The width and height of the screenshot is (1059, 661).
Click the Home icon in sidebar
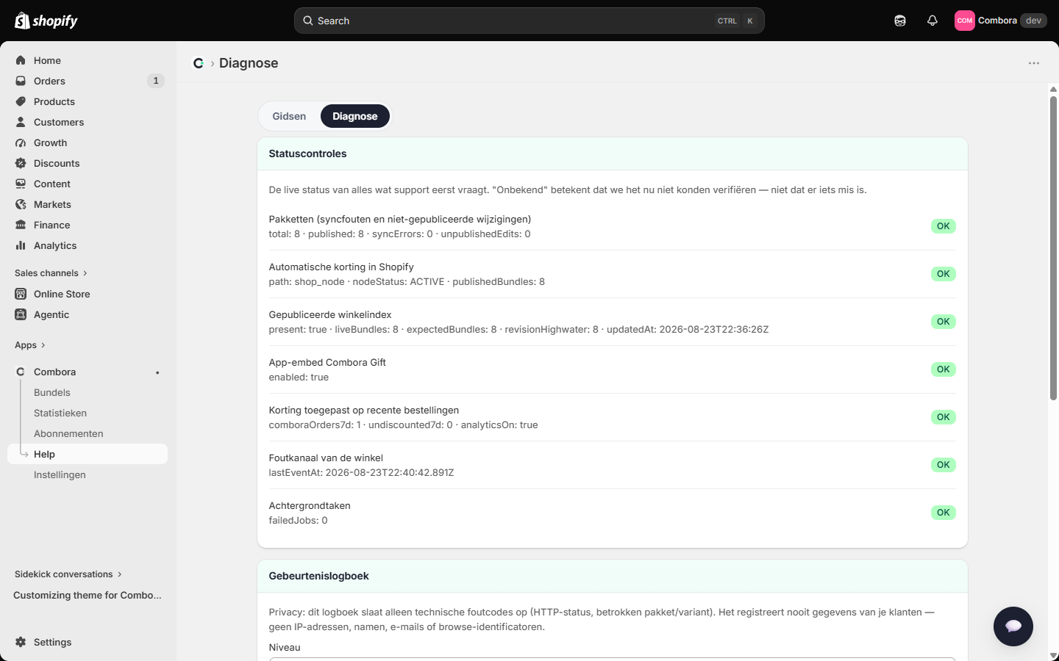(x=21, y=60)
